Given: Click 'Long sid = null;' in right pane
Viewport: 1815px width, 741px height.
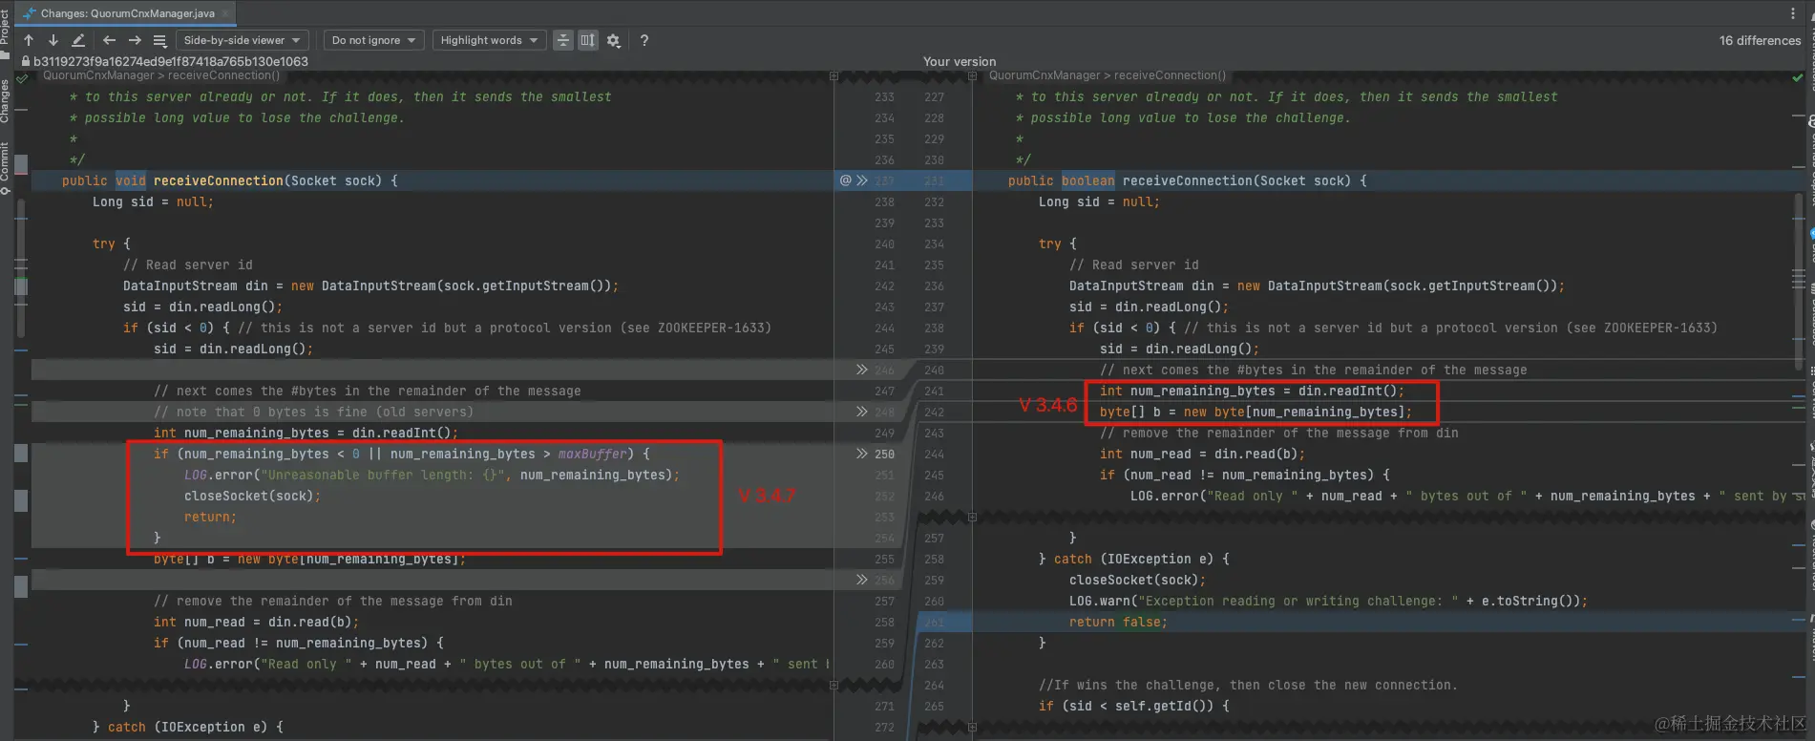Looking at the screenshot, I should tap(1099, 201).
